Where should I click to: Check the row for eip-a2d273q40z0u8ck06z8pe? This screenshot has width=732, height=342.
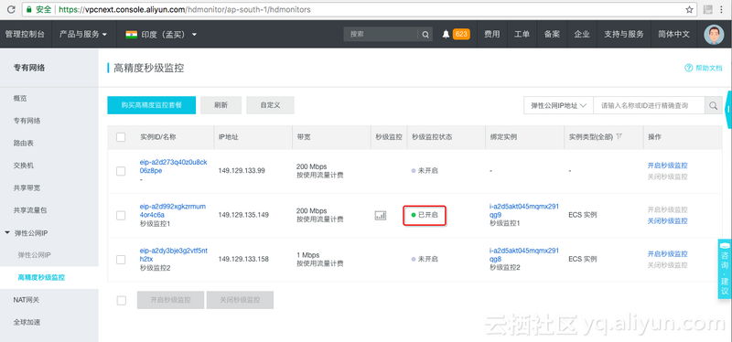click(121, 171)
